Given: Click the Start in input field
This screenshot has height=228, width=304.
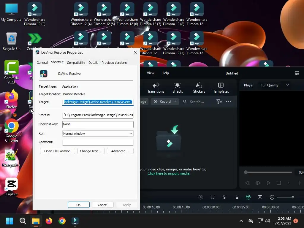Looking at the screenshot, I should click(98, 115).
